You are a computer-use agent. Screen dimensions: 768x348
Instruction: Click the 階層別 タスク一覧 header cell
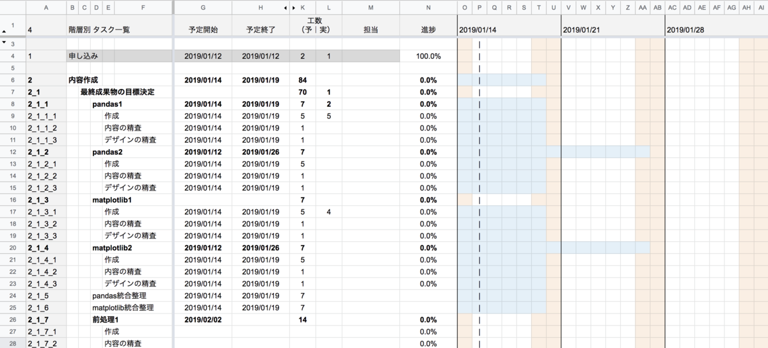pyautogui.click(x=99, y=30)
